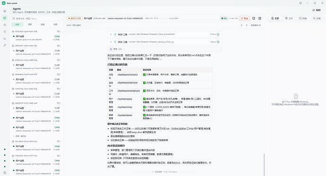Click the status icon on take_screenshot row
The image size is (326, 176).
tap(218, 34)
